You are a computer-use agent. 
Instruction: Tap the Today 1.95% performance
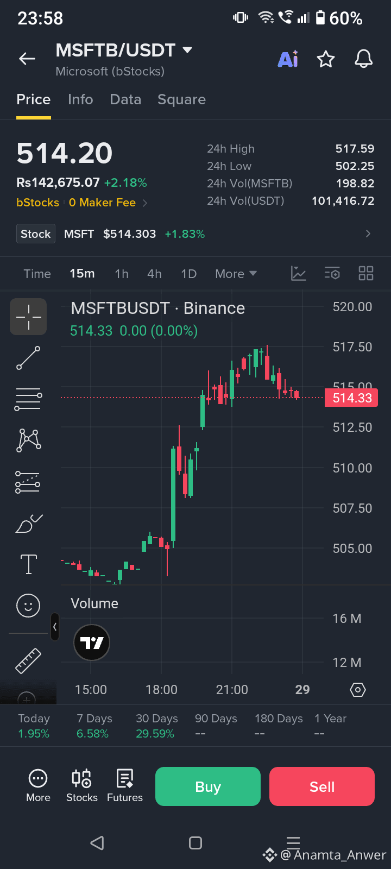coord(34,726)
